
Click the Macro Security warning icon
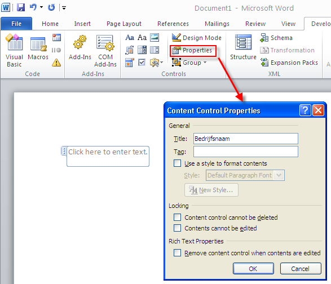point(56,63)
